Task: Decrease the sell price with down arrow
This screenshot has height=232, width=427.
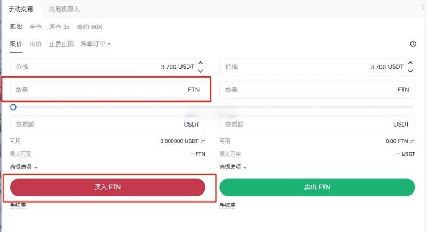Action: (410, 71)
